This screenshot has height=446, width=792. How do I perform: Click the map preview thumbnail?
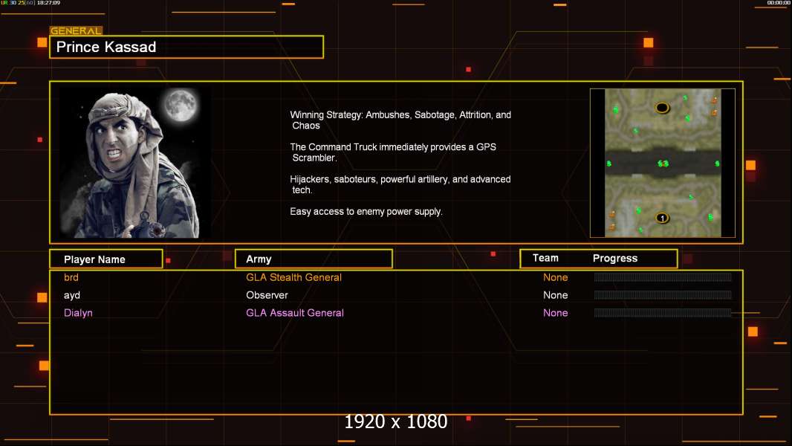663,163
